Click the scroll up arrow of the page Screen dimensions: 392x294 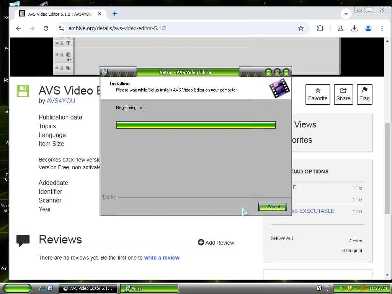tap(387, 41)
